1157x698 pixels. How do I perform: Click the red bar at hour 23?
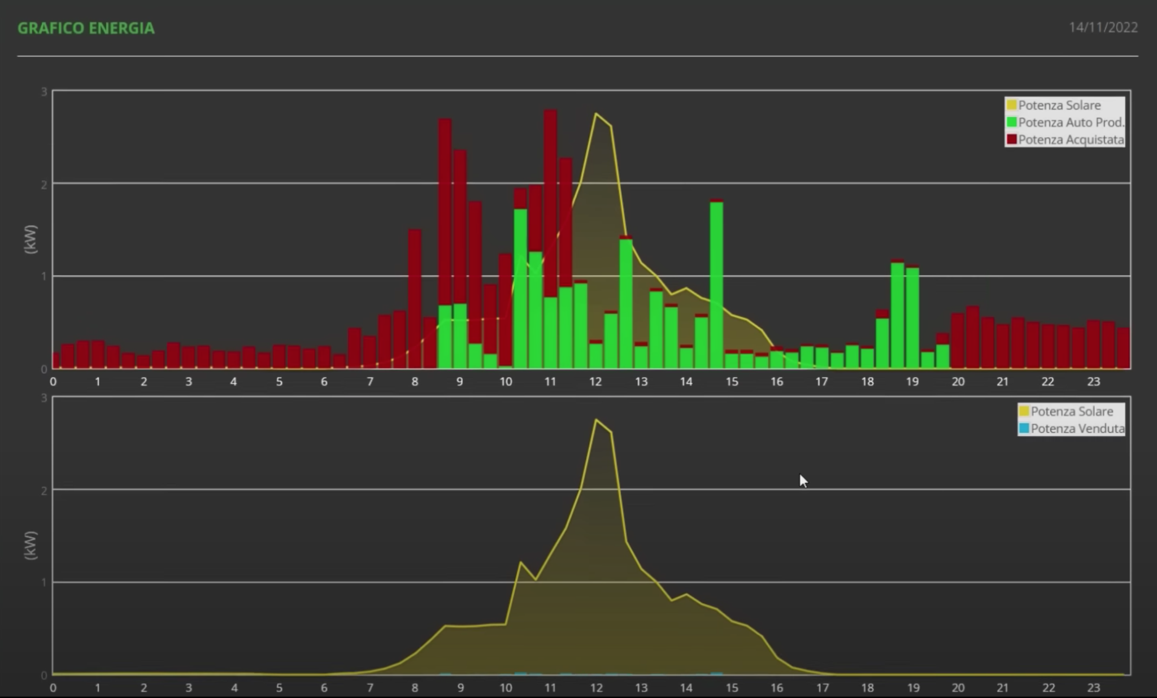(1093, 344)
